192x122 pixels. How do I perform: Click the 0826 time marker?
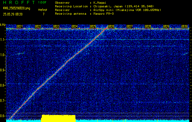coord(111,27)
